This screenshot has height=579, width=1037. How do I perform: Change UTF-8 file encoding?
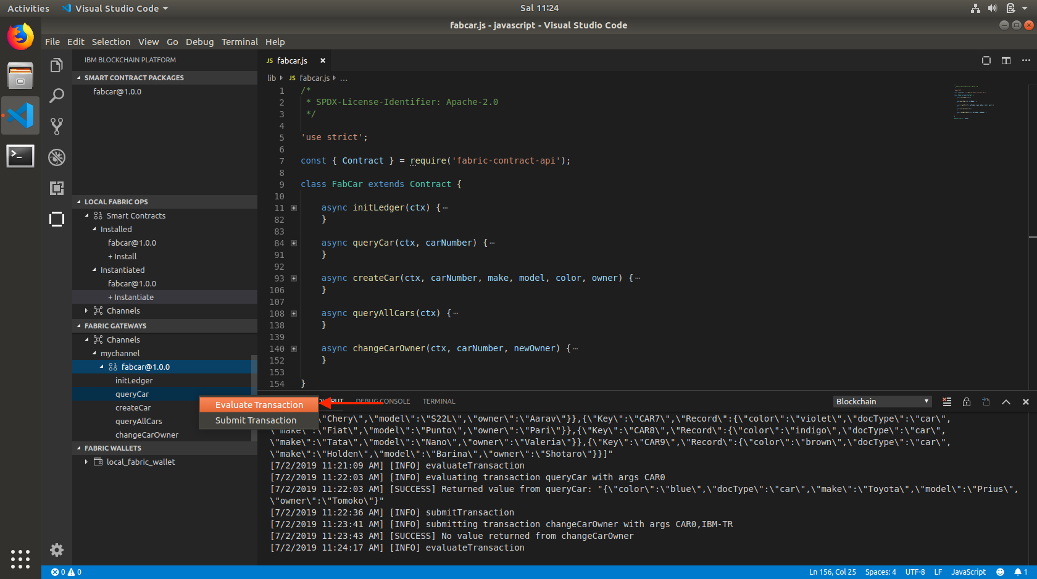tap(915, 572)
